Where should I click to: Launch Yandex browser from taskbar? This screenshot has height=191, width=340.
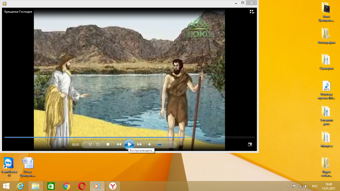[113, 186]
